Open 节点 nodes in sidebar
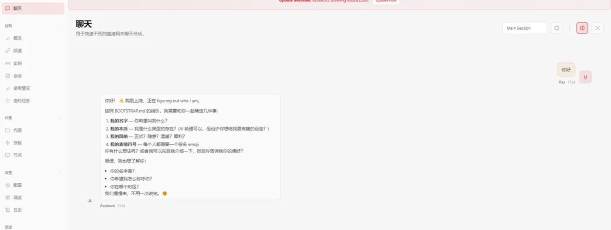The width and height of the screenshot is (611, 230). 33,155
